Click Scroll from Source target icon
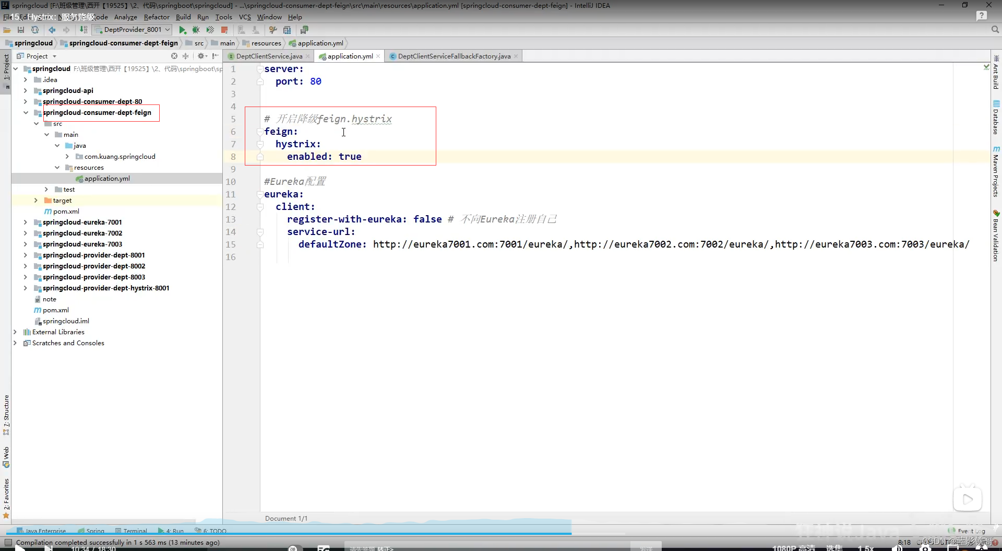The height and width of the screenshot is (551, 1002). point(174,56)
